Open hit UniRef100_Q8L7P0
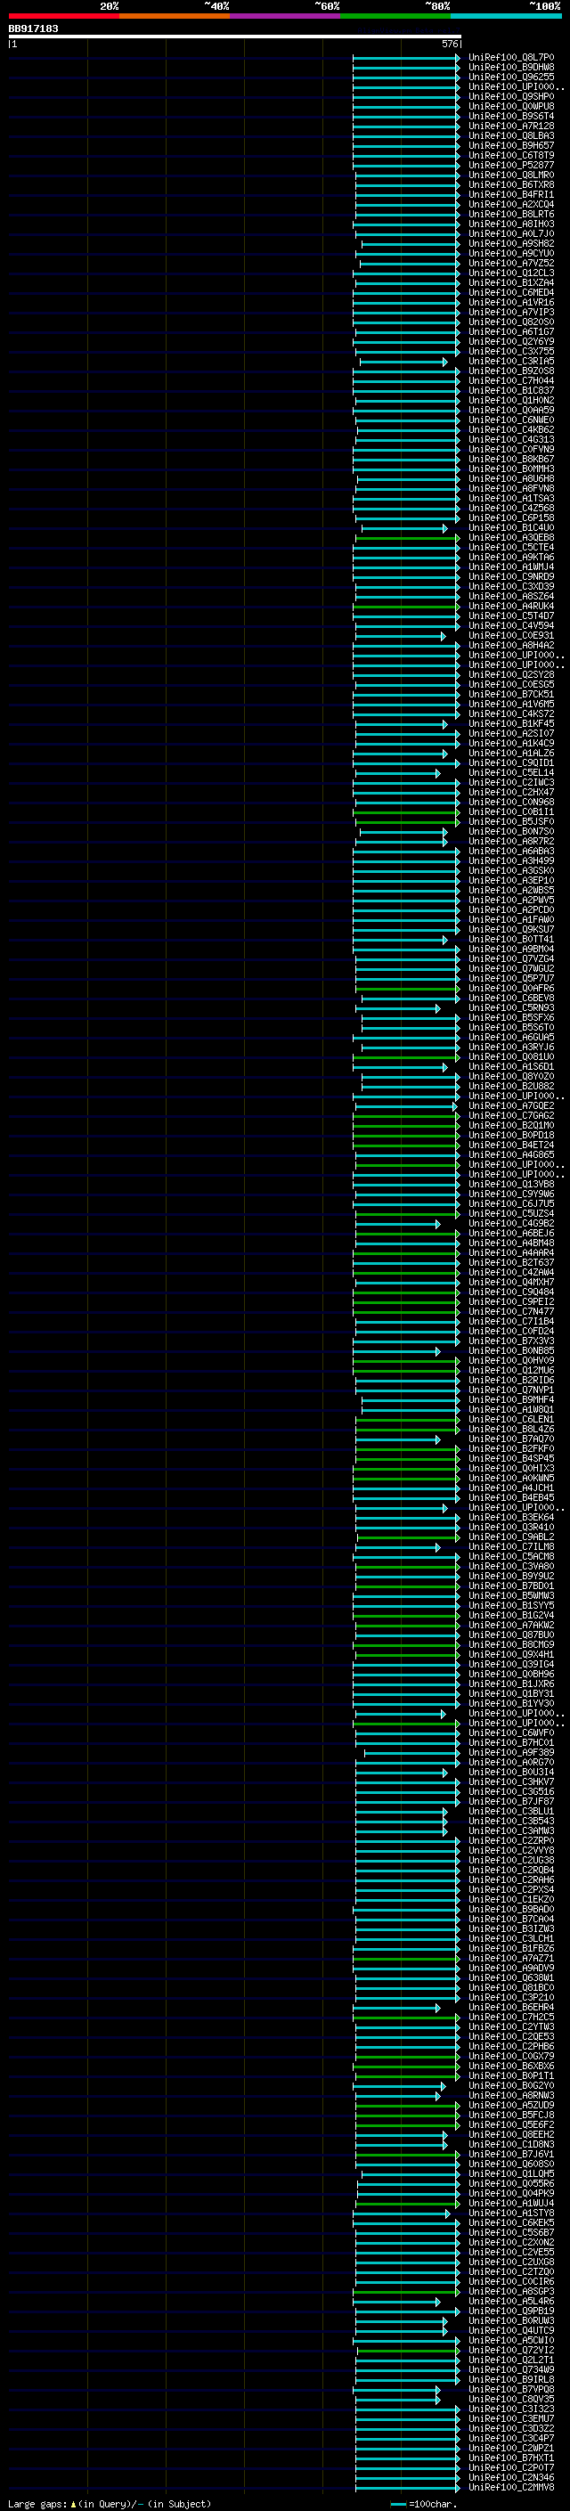This screenshot has height=2511, width=570. [510, 58]
